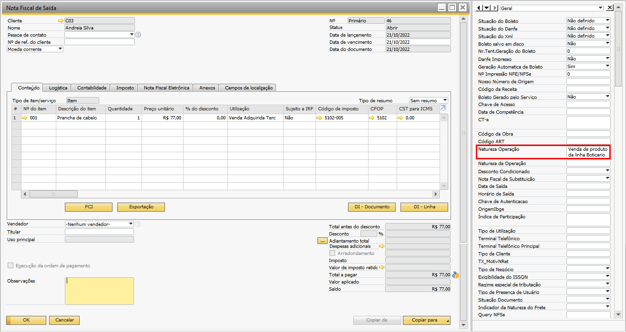Tick the Execução da ordem de pagamento checkbox
This screenshot has height=332, width=626.
coord(10,265)
